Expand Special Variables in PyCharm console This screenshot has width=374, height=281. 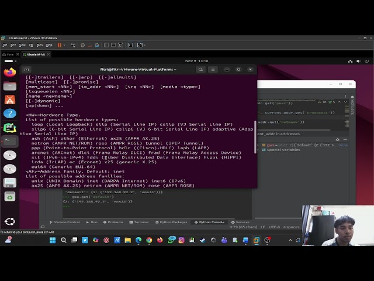coord(258,150)
